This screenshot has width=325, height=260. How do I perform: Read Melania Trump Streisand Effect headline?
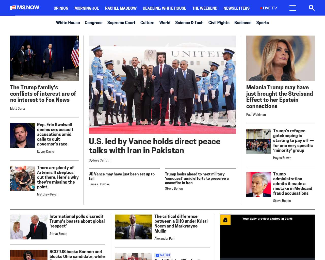click(280, 97)
